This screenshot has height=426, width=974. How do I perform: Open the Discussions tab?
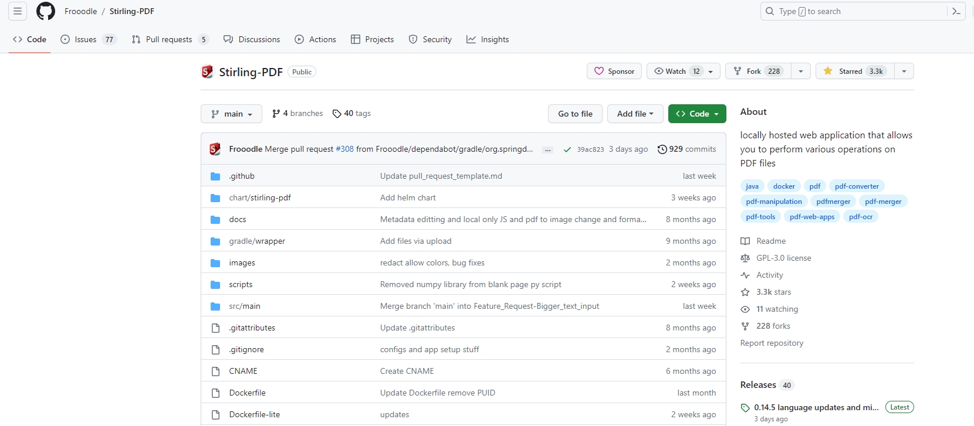252,39
